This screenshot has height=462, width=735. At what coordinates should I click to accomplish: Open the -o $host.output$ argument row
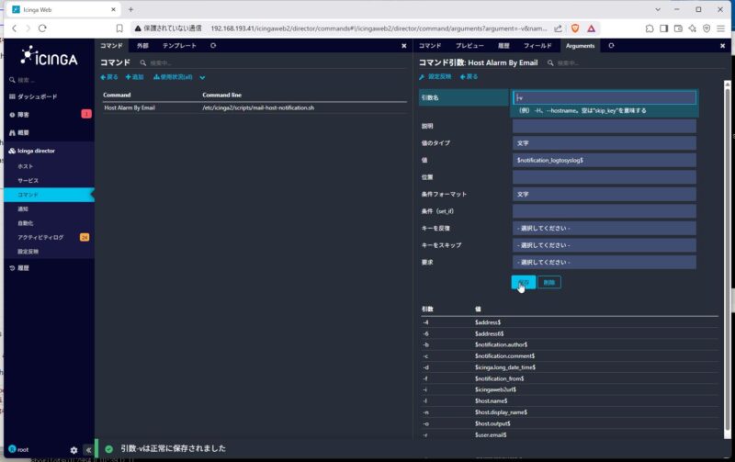569,423
